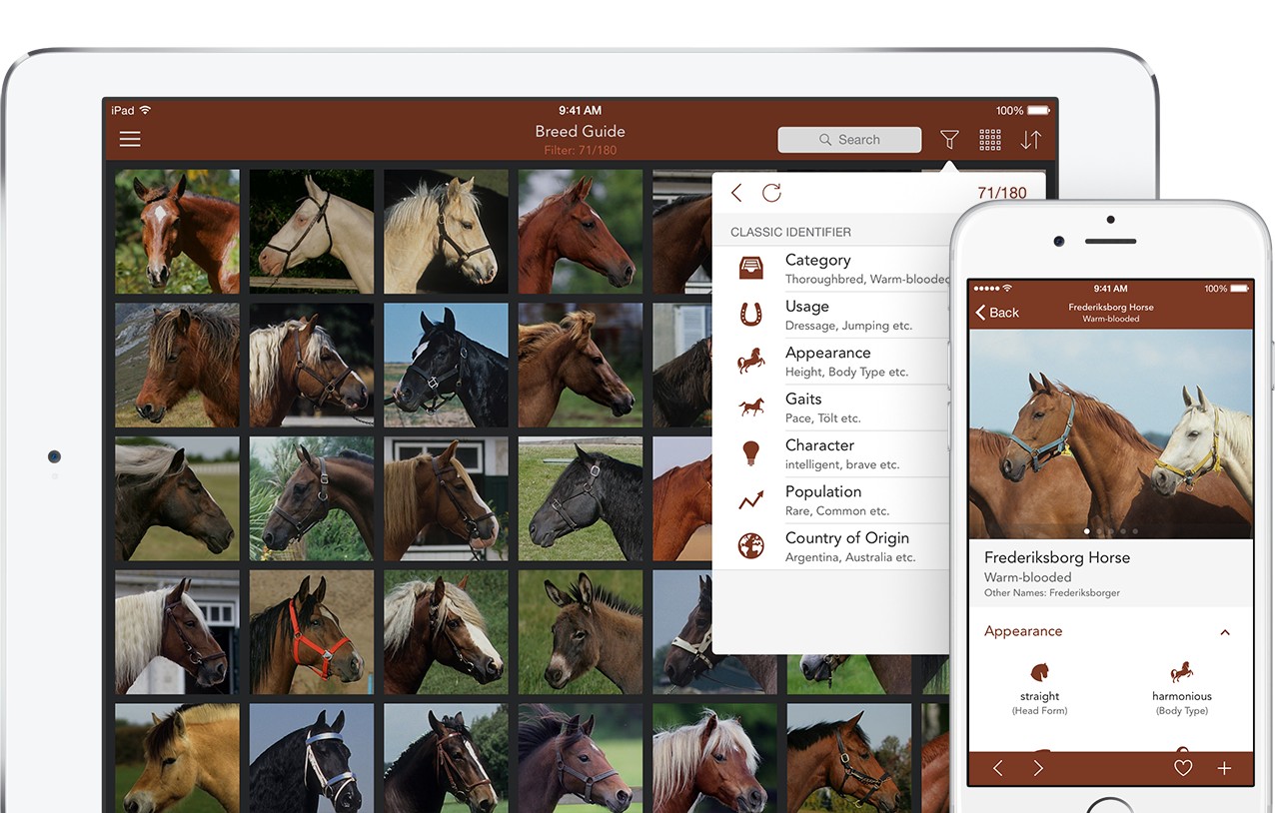
Task: Switch to grid view icon
Action: tap(990, 140)
